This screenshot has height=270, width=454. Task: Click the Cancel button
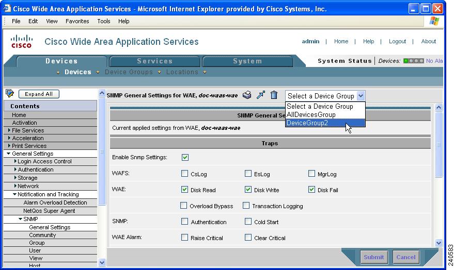[406, 257]
